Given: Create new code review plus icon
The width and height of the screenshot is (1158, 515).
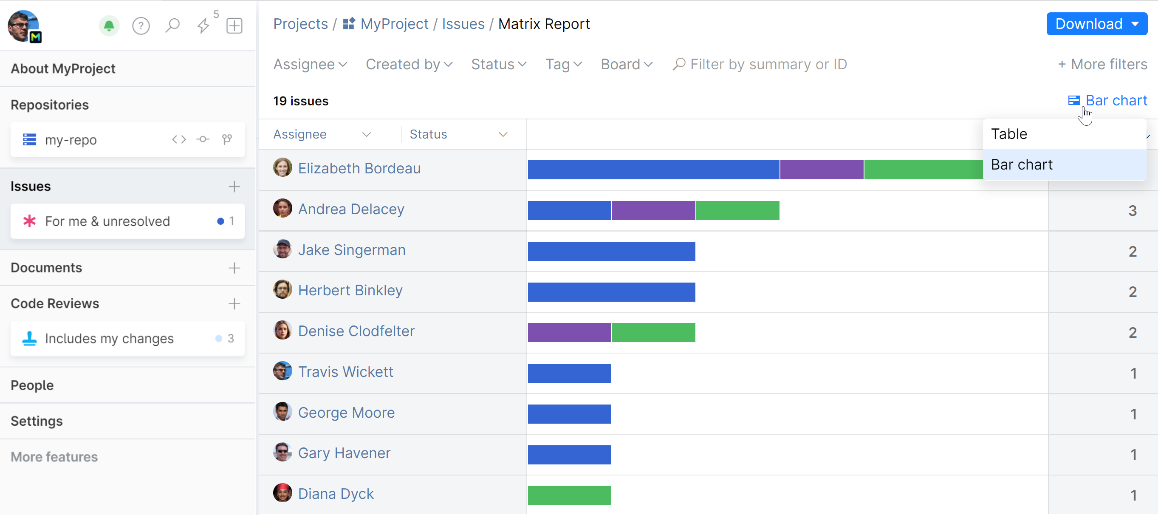Looking at the screenshot, I should (234, 303).
